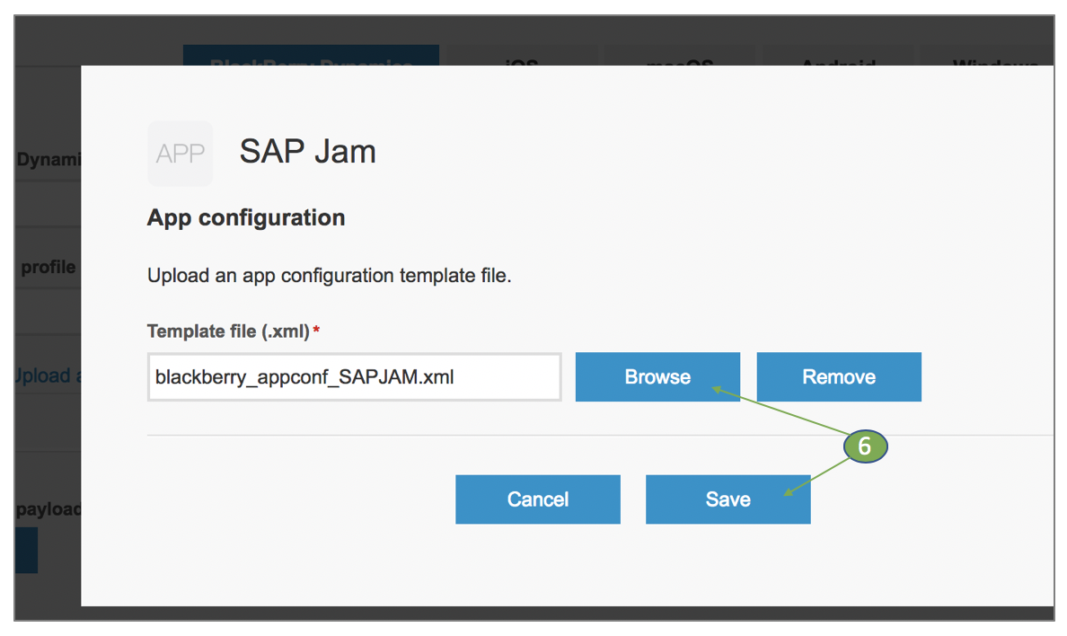Switch to the BlackBerry Dynamics tab

311,57
